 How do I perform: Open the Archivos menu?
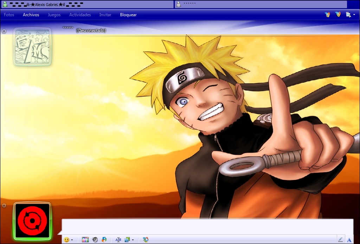[x=31, y=15]
